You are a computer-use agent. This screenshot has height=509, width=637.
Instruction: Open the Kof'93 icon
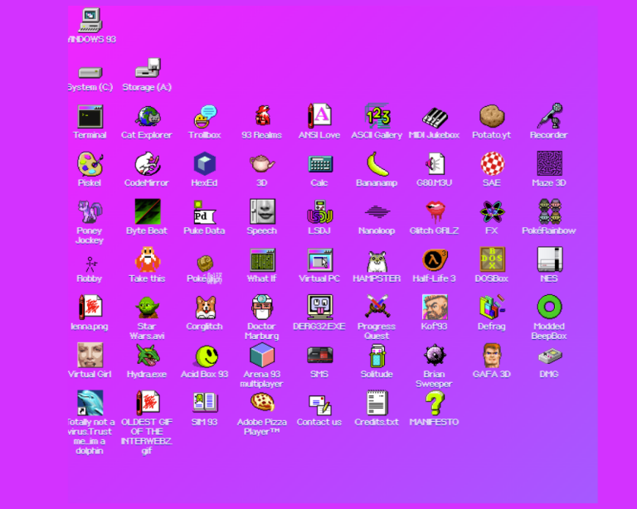(x=435, y=308)
